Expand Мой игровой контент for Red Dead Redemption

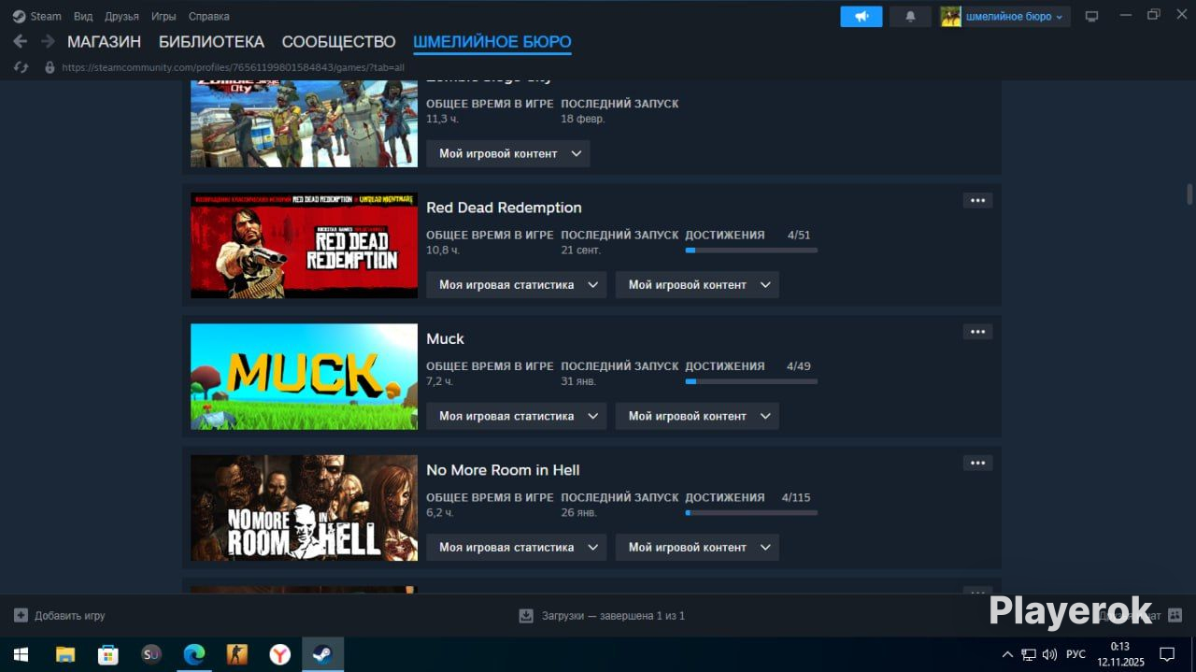tap(697, 285)
